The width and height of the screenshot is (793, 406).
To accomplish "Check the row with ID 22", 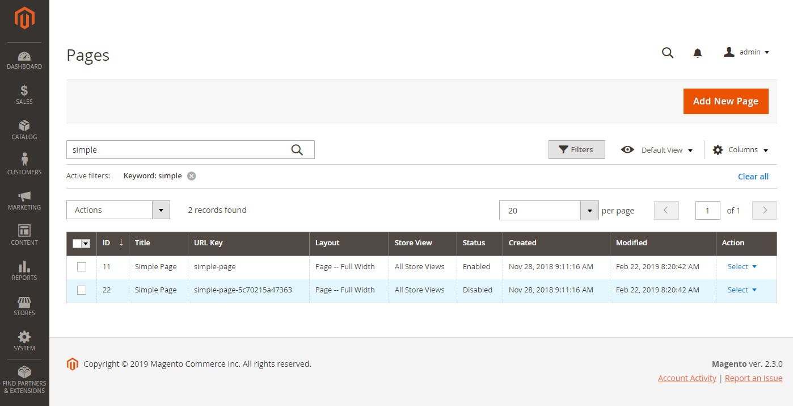I will 82,290.
